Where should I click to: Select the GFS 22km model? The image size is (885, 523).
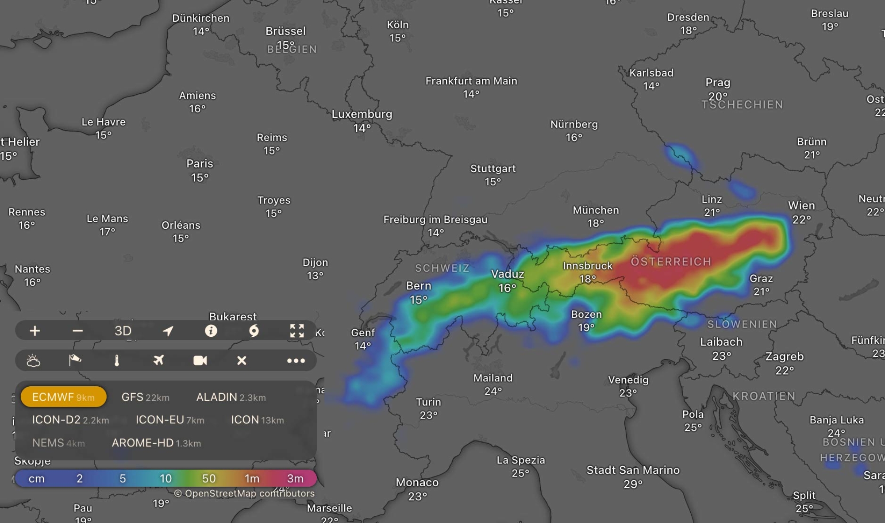[x=145, y=397]
